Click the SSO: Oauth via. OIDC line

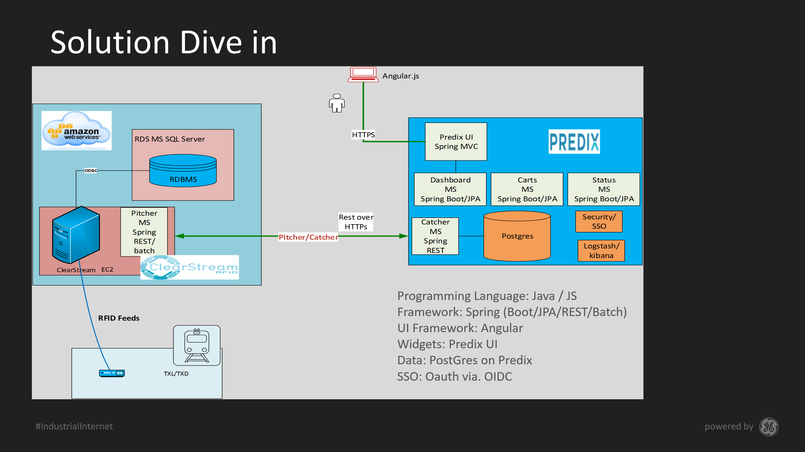[455, 377]
